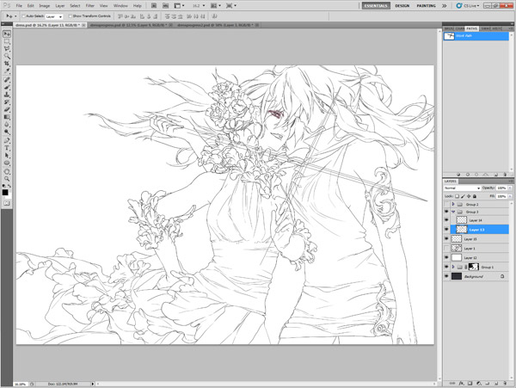
Task: Click the Group 1 layer mask thumbnail
Action: (x=474, y=267)
